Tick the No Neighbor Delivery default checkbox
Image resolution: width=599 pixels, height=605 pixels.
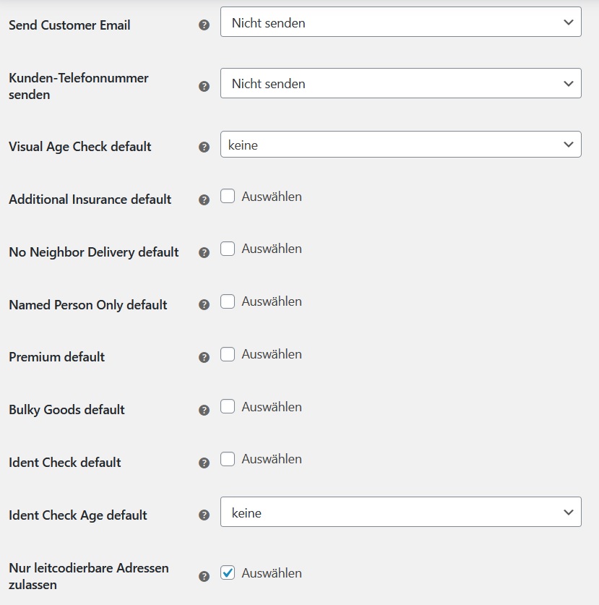pyautogui.click(x=228, y=249)
